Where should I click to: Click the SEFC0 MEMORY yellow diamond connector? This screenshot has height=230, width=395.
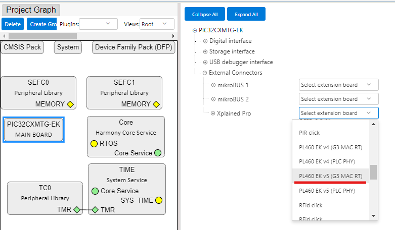tap(71, 104)
